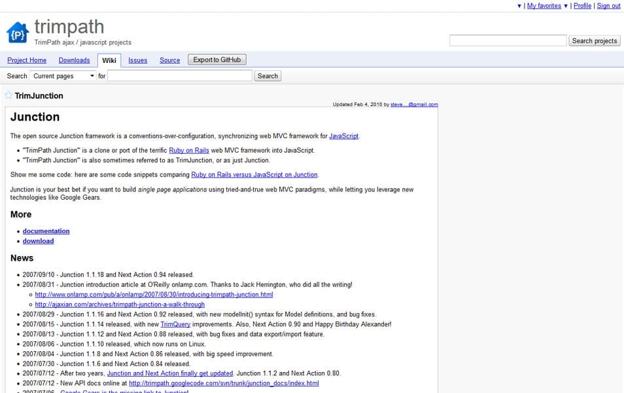Switch to the Downloads tab
624x393 pixels.
(x=74, y=60)
